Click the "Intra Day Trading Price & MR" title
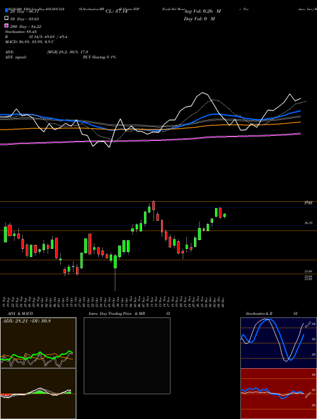 coord(117,314)
